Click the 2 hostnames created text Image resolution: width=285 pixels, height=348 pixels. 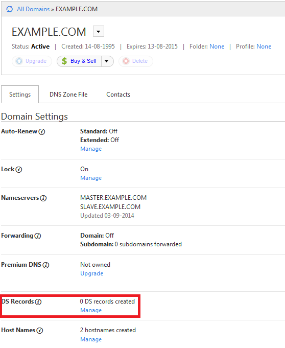108,330
